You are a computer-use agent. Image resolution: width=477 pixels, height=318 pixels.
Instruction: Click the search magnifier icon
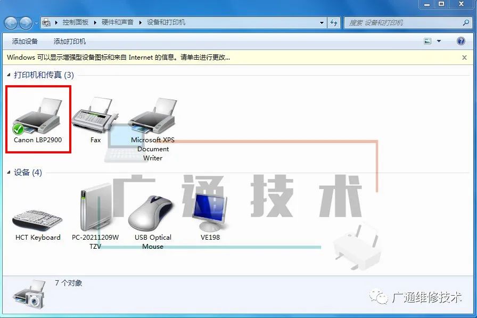point(466,22)
